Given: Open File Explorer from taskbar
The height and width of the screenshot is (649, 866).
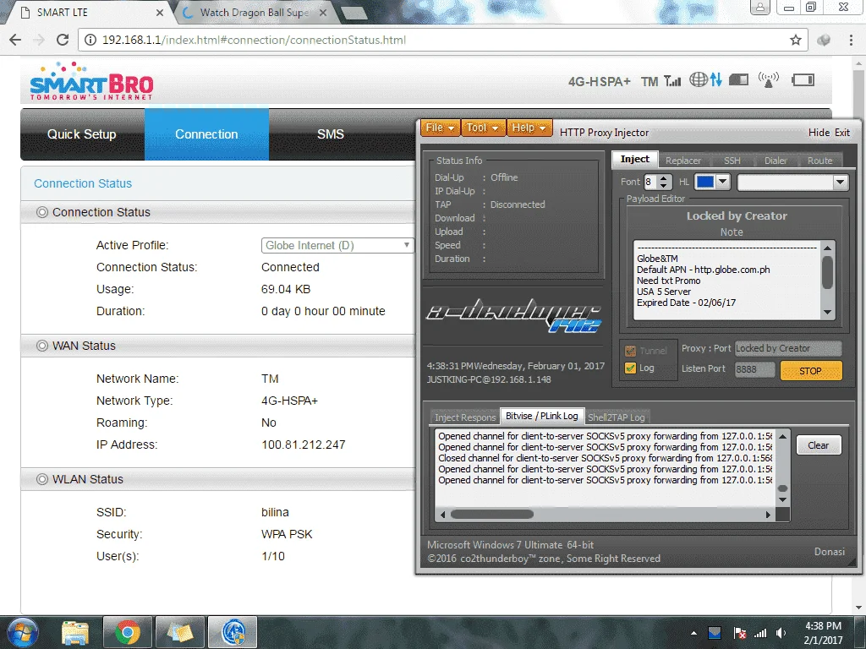Looking at the screenshot, I should pos(75,632).
